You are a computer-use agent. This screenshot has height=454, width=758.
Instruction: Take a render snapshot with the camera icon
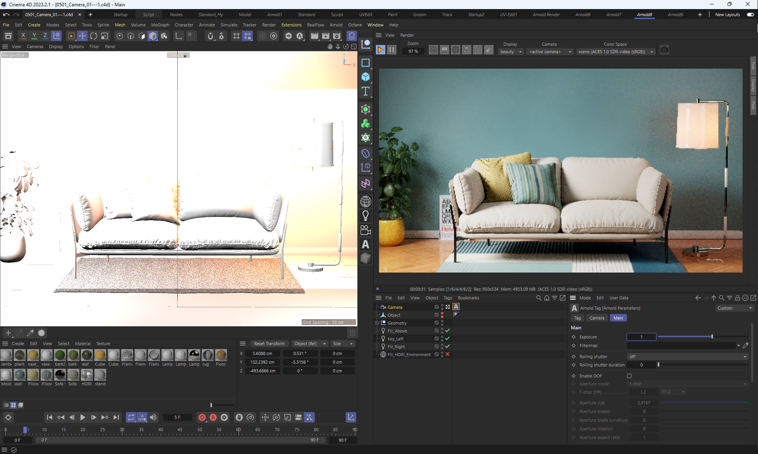[664, 50]
